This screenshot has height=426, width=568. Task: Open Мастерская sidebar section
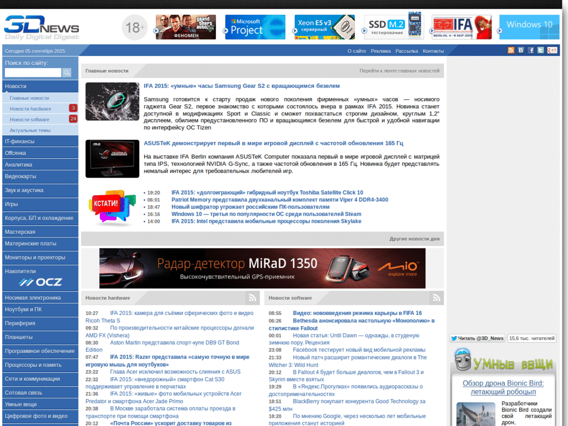(x=40, y=232)
